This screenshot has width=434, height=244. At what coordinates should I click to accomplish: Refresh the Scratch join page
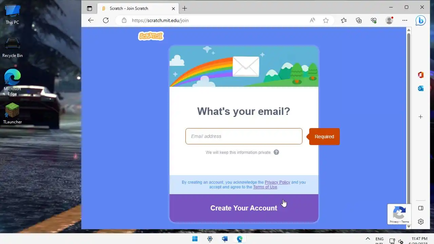106,20
